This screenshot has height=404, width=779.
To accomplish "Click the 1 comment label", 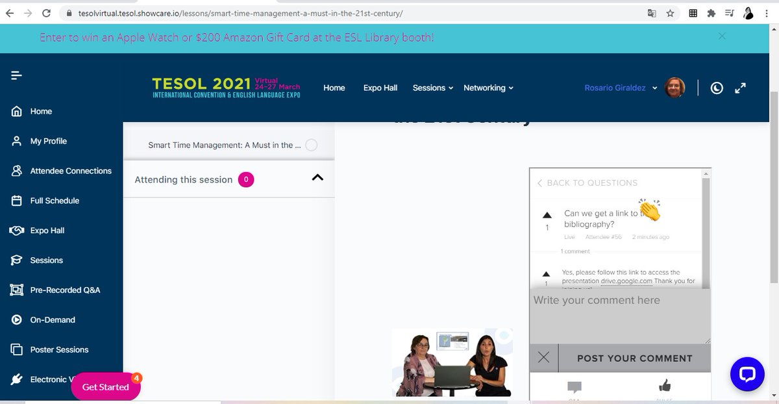I will [x=575, y=251].
